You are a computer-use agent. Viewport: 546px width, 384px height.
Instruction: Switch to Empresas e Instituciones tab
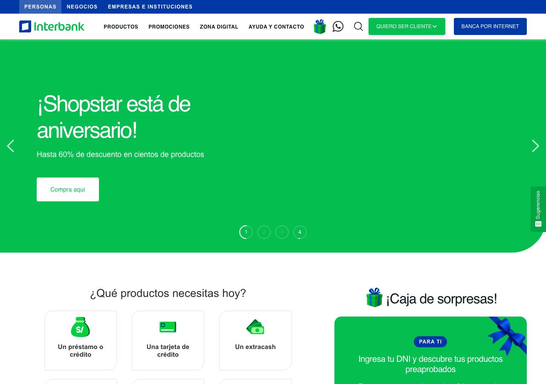tap(150, 7)
